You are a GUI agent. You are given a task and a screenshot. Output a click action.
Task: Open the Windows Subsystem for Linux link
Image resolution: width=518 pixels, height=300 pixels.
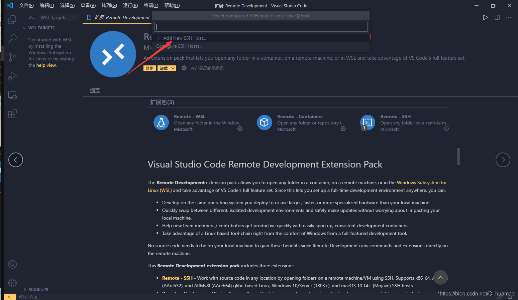pyautogui.click(x=422, y=183)
